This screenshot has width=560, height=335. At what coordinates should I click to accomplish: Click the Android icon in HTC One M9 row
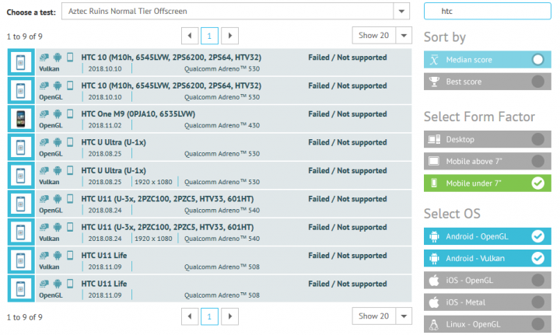pos(58,113)
